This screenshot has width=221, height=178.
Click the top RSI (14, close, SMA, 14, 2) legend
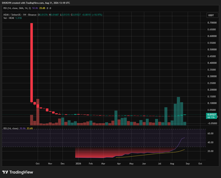point(17,8)
